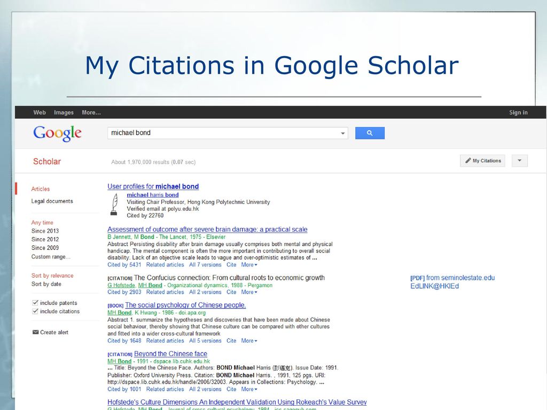Toggle the include citations checkbox
Image resolution: width=547 pixels, height=410 pixels.
point(35,311)
